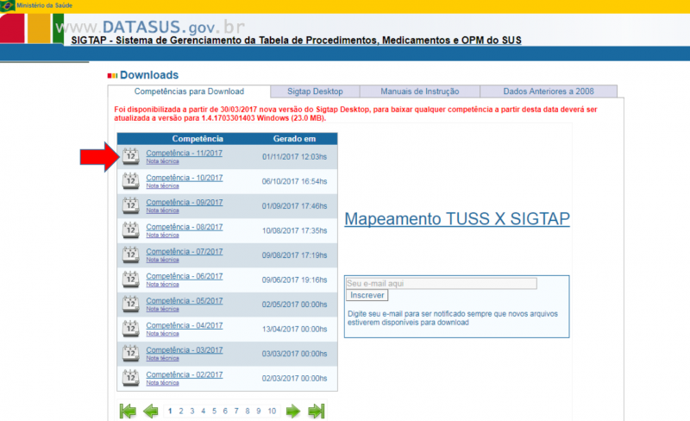This screenshot has height=421, width=690.
Task: Open Competência - 04/2017 link
Action: pos(185,325)
